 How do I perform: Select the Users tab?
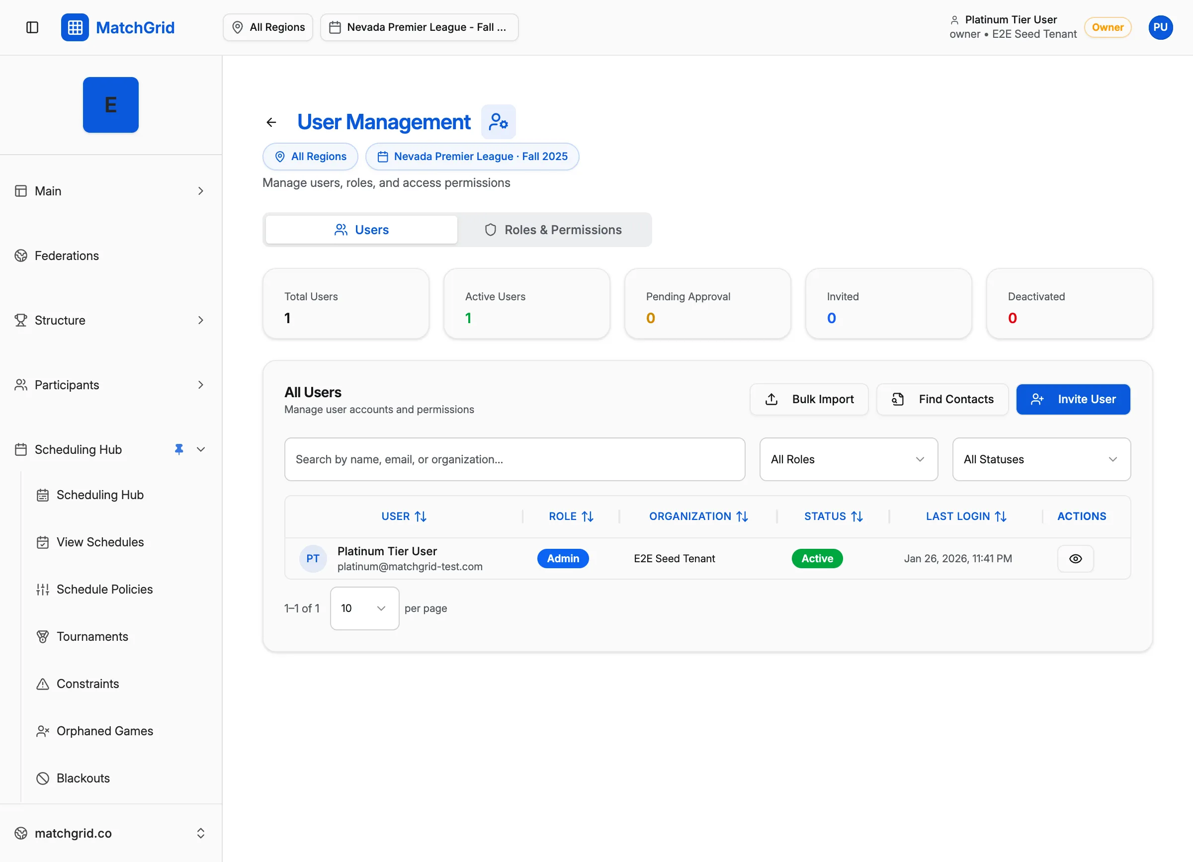361,229
